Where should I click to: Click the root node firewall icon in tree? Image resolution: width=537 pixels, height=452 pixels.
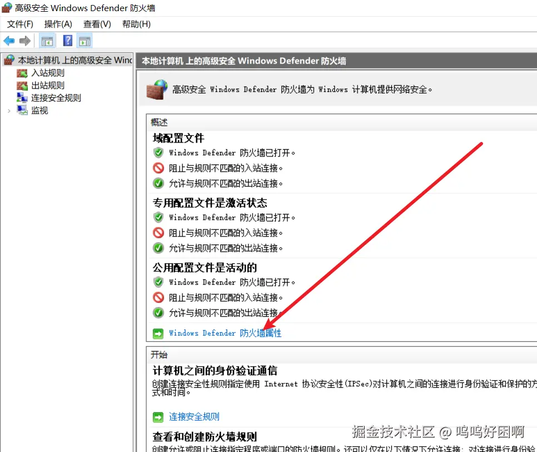click(x=9, y=60)
